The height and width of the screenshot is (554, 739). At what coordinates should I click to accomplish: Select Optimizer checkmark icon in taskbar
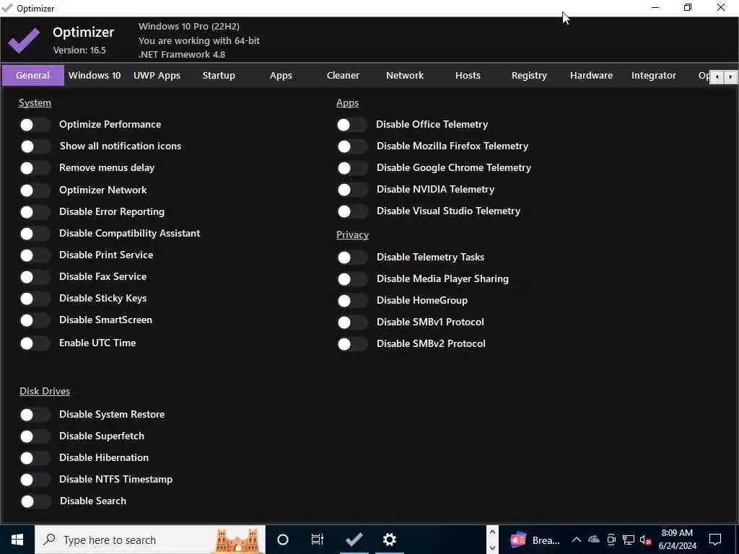tap(354, 540)
